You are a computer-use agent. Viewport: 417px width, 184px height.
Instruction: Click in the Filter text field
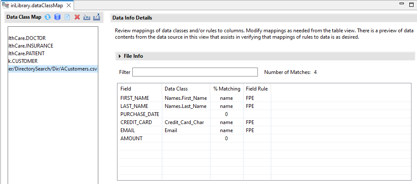[195, 72]
